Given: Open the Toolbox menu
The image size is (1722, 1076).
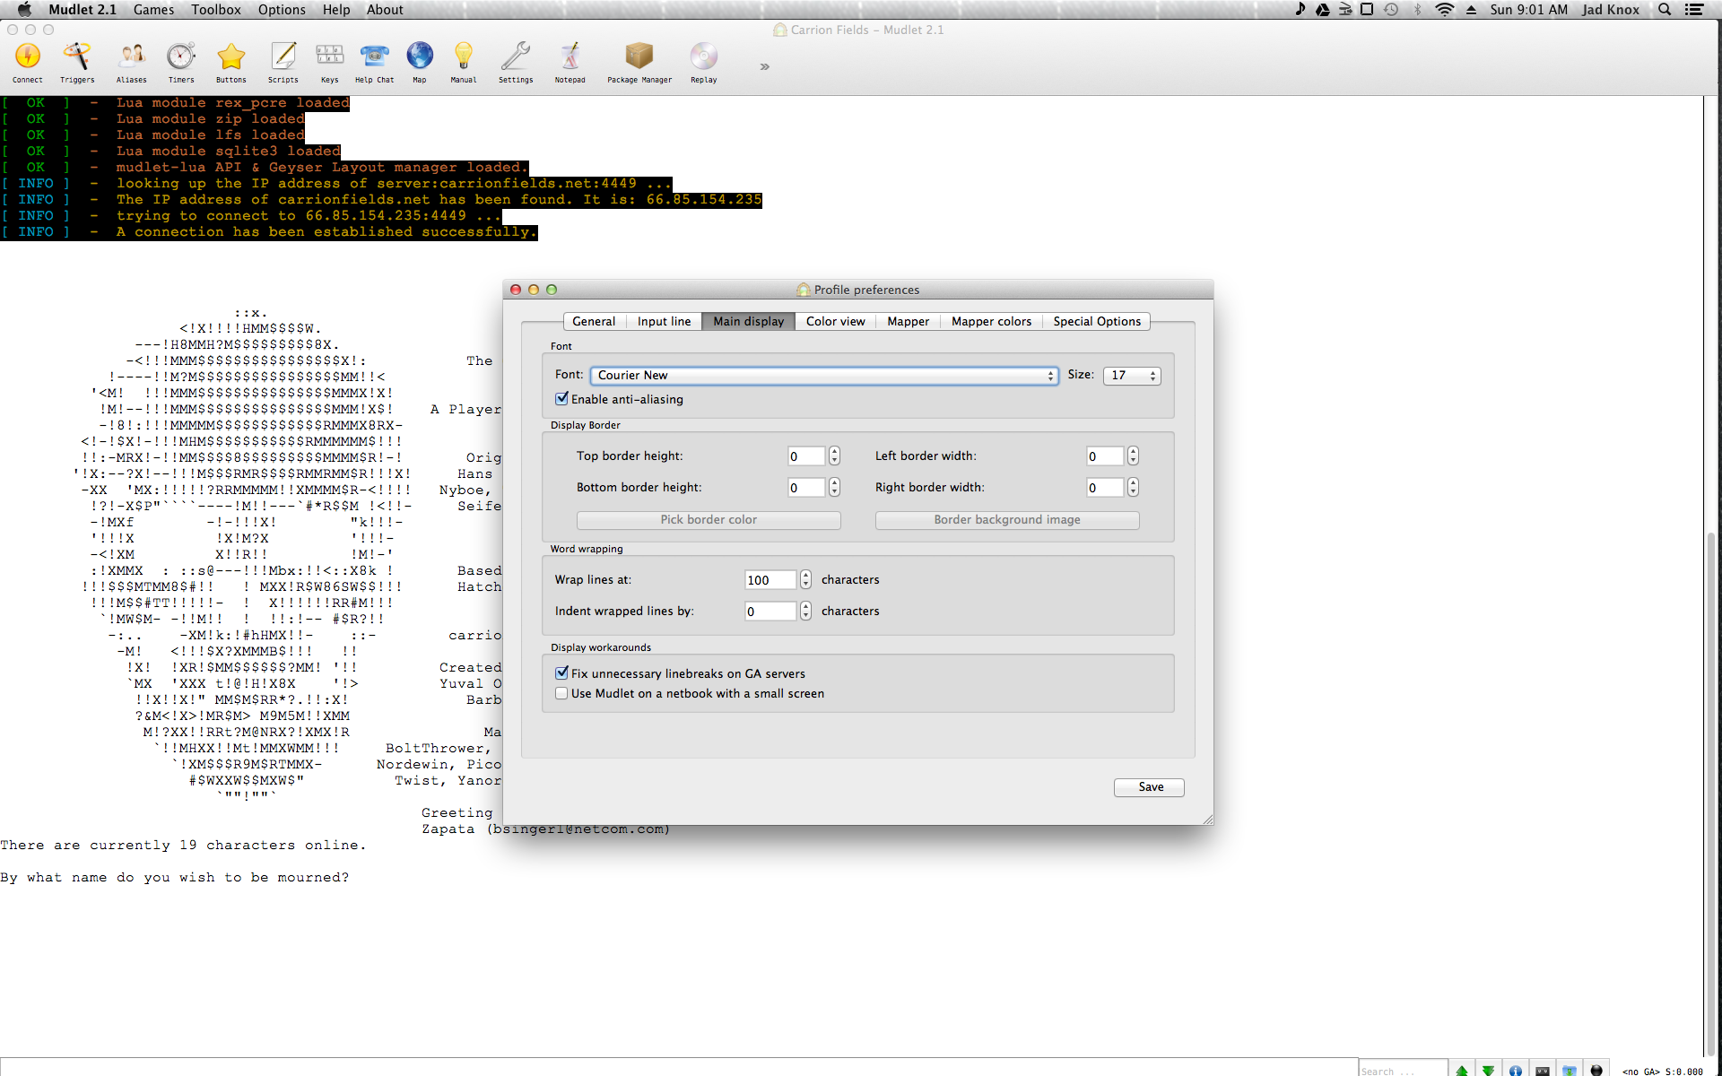Looking at the screenshot, I should coord(216,10).
